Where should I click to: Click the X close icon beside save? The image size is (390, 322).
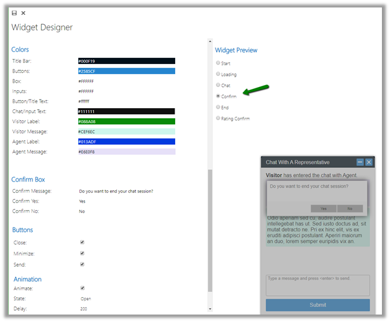[x=24, y=13]
